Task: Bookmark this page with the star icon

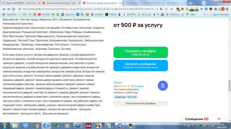Action: point(172,9)
